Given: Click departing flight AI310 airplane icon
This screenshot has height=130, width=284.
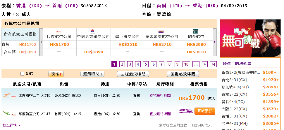Looking at the screenshot, I should [x=7, y=95].
